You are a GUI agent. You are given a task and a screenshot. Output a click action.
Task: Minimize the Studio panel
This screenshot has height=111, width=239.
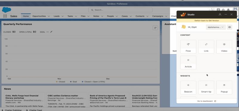click(226, 15)
